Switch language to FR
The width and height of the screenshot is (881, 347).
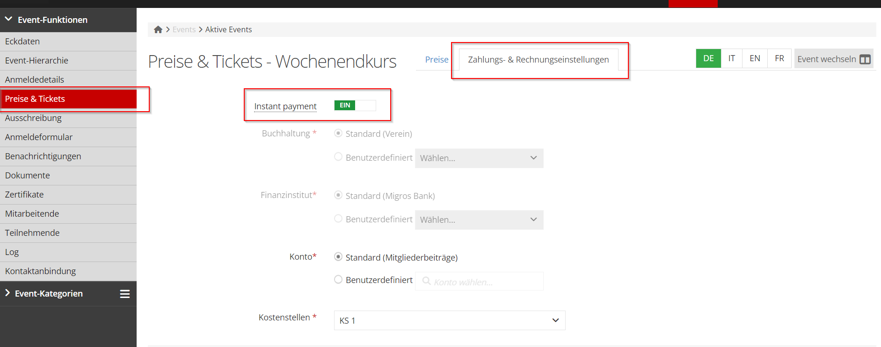click(x=779, y=58)
